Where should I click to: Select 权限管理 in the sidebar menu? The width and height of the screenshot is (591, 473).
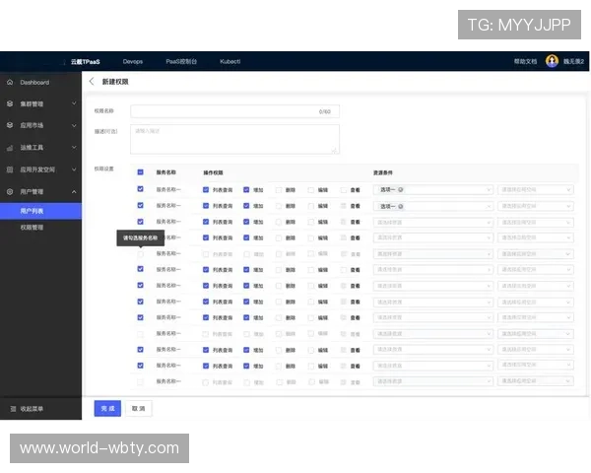[x=32, y=227]
